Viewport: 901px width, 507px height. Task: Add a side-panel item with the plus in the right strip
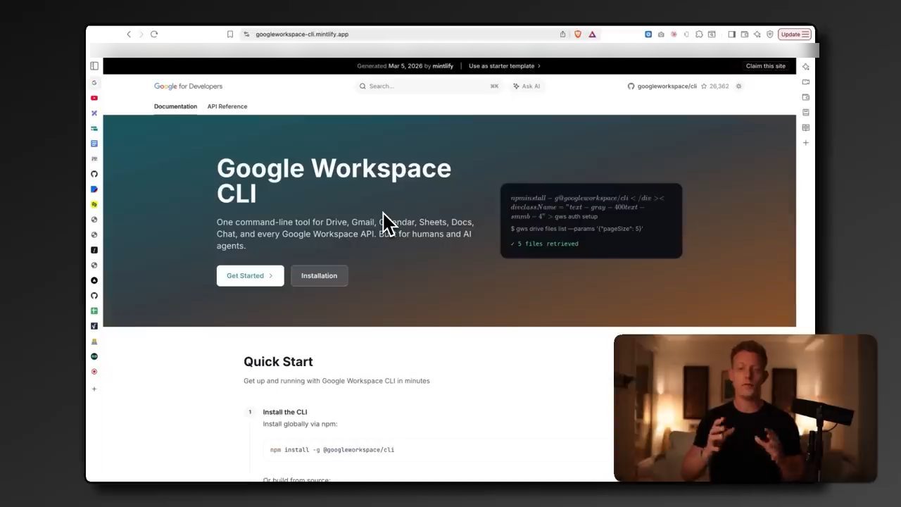tap(806, 143)
